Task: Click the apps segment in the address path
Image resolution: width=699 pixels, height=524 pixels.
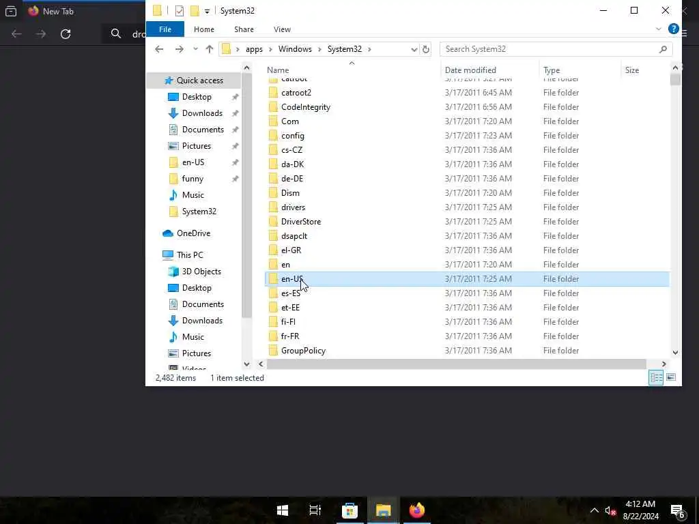Action: point(254,49)
